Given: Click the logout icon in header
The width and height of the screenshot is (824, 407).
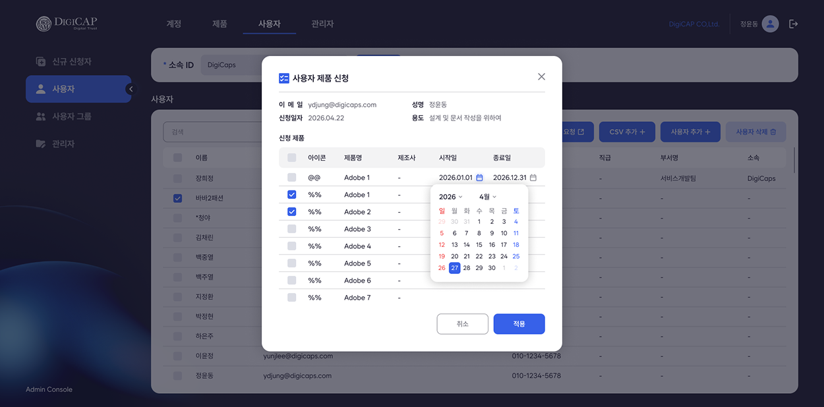Looking at the screenshot, I should [x=794, y=24].
